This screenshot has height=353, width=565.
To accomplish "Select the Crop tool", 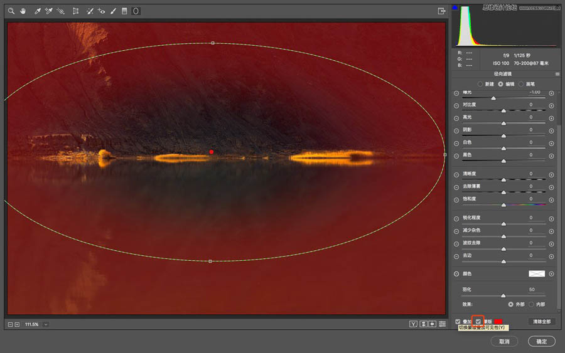I will (76, 11).
